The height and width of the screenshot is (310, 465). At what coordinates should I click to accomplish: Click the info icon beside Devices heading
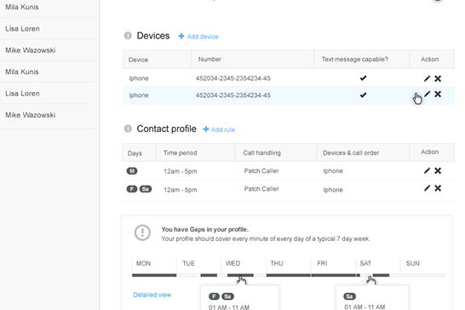point(128,36)
